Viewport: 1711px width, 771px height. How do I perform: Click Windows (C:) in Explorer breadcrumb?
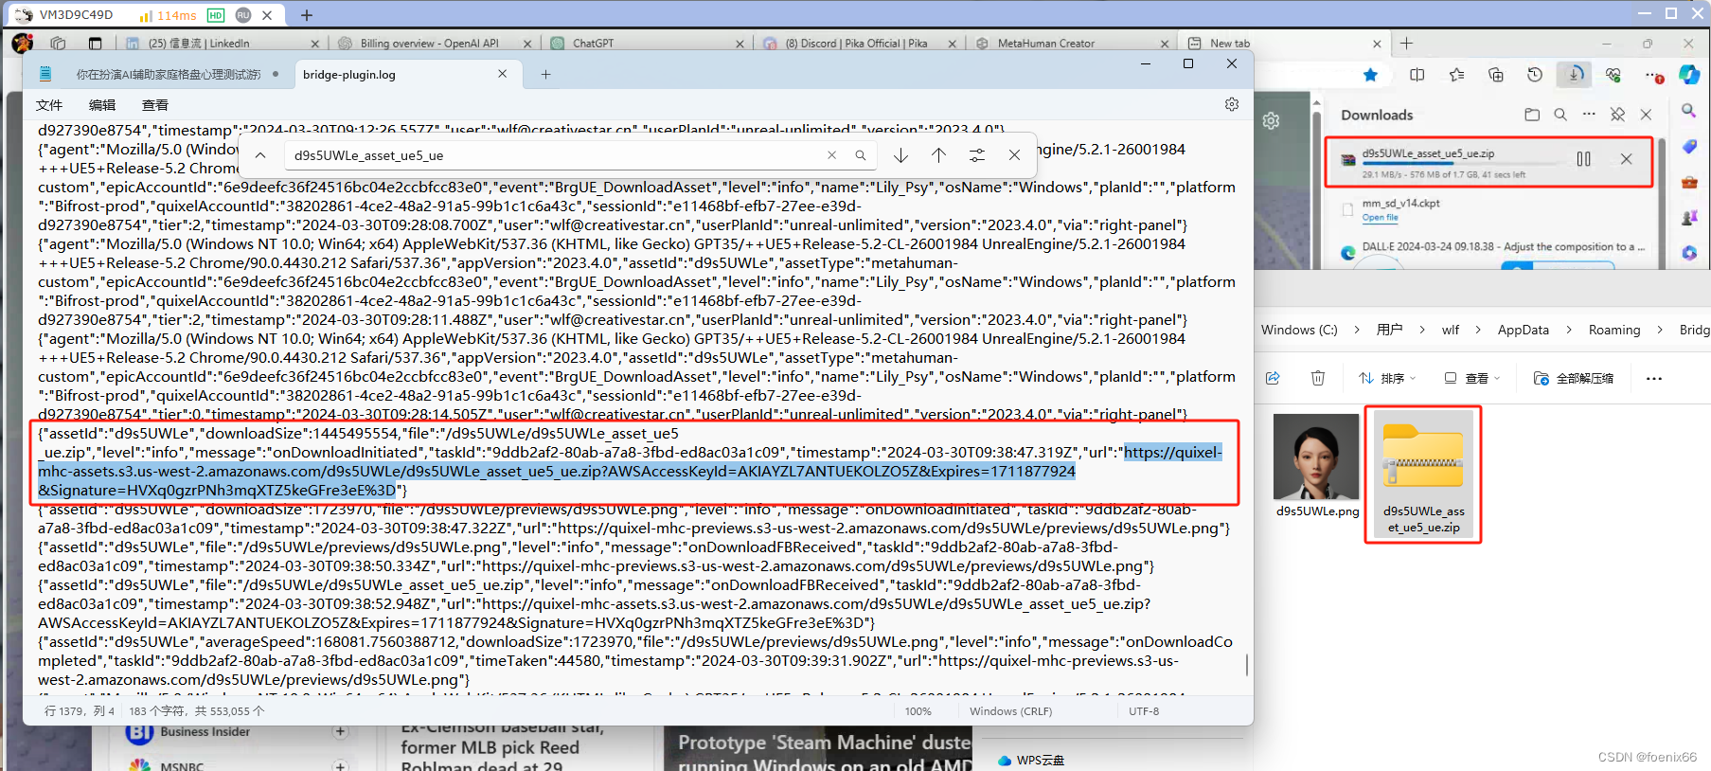pos(1299,330)
